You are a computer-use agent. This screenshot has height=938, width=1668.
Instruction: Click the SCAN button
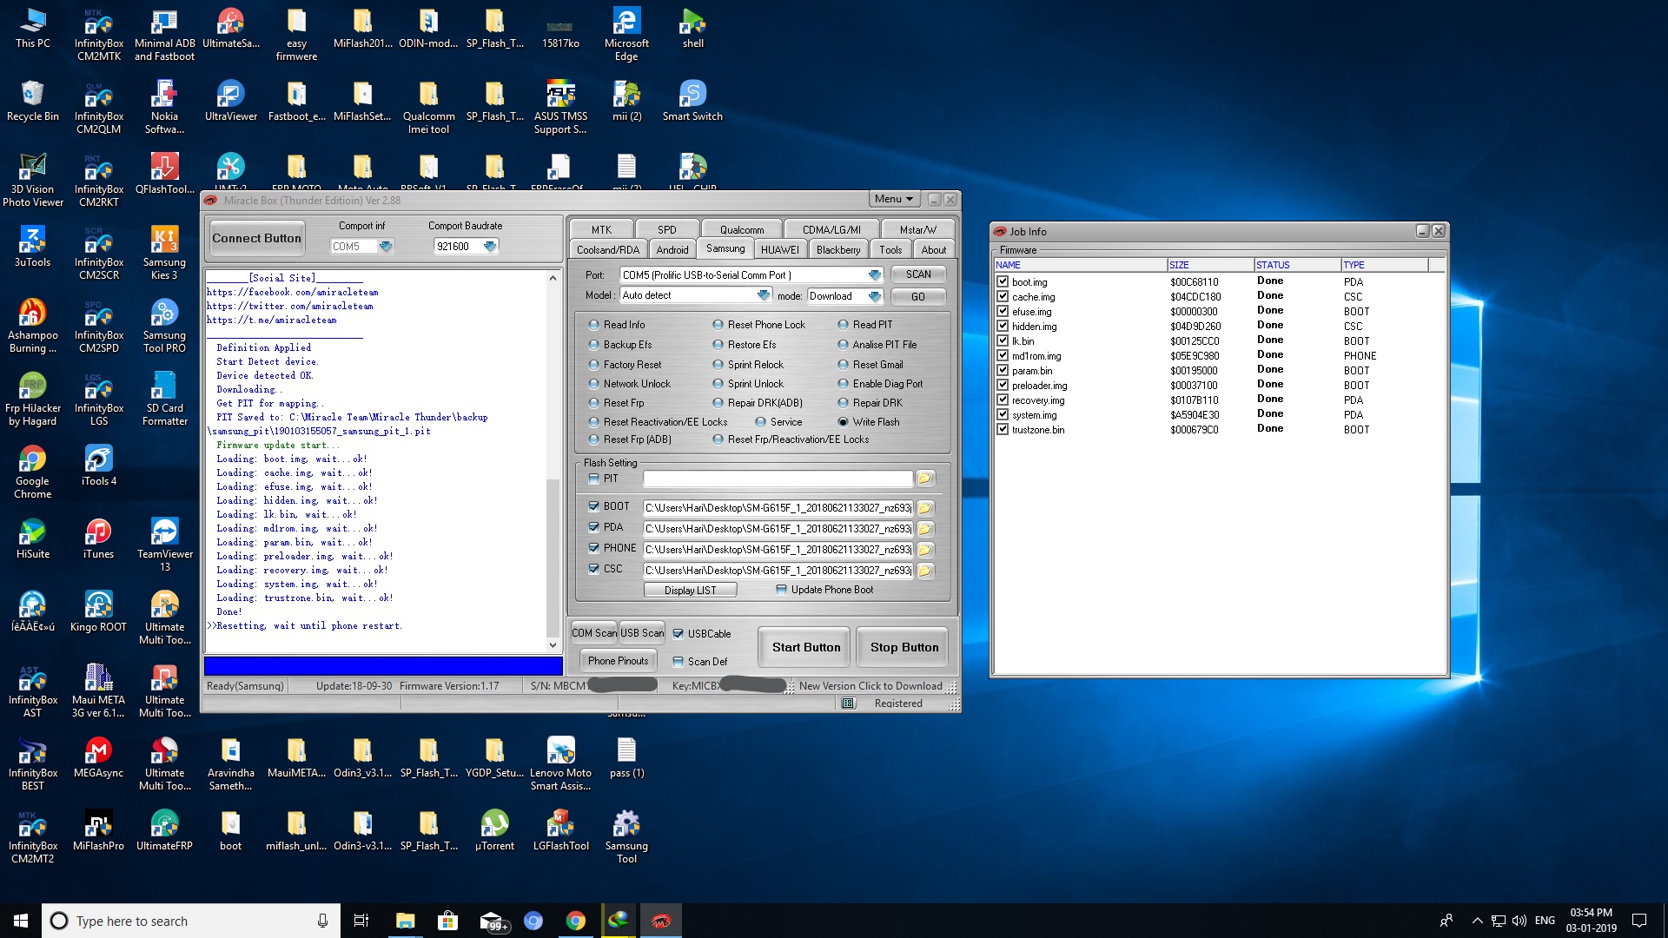click(x=918, y=274)
